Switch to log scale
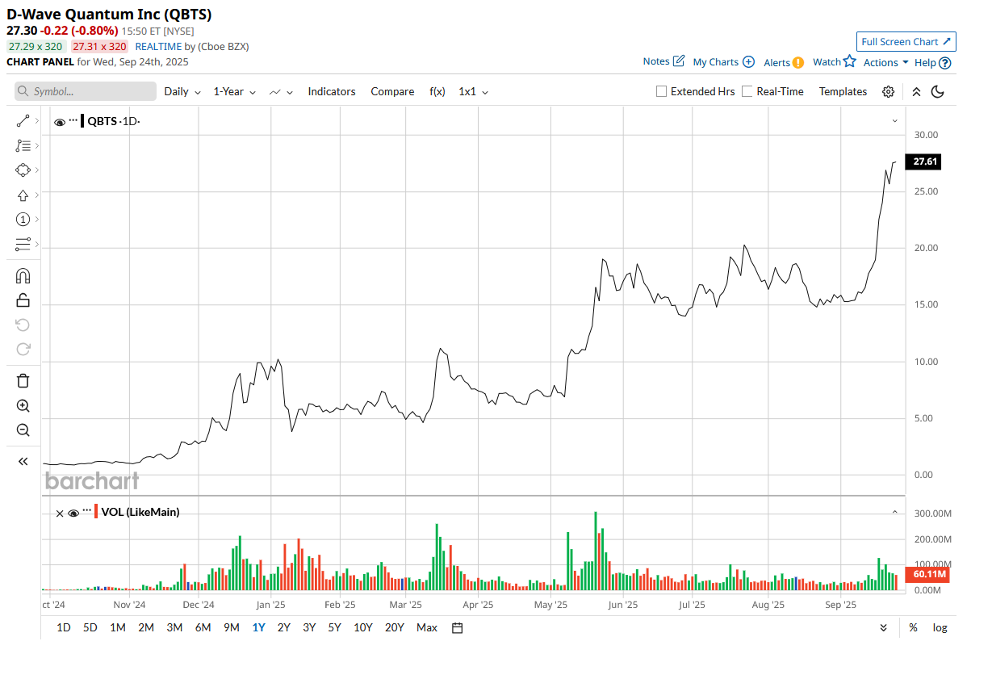The width and height of the screenshot is (992, 679). [940, 627]
